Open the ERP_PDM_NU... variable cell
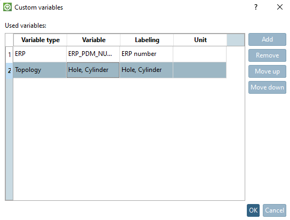 [x=93, y=54]
